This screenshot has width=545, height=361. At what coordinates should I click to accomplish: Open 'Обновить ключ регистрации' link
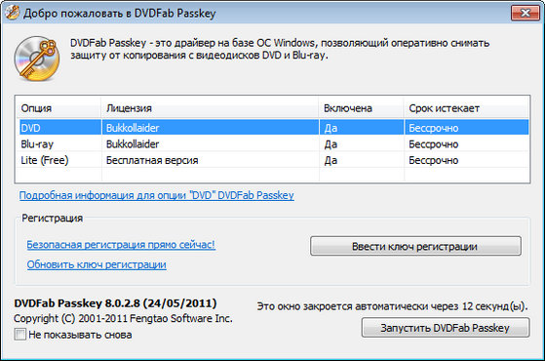click(97, 264)
